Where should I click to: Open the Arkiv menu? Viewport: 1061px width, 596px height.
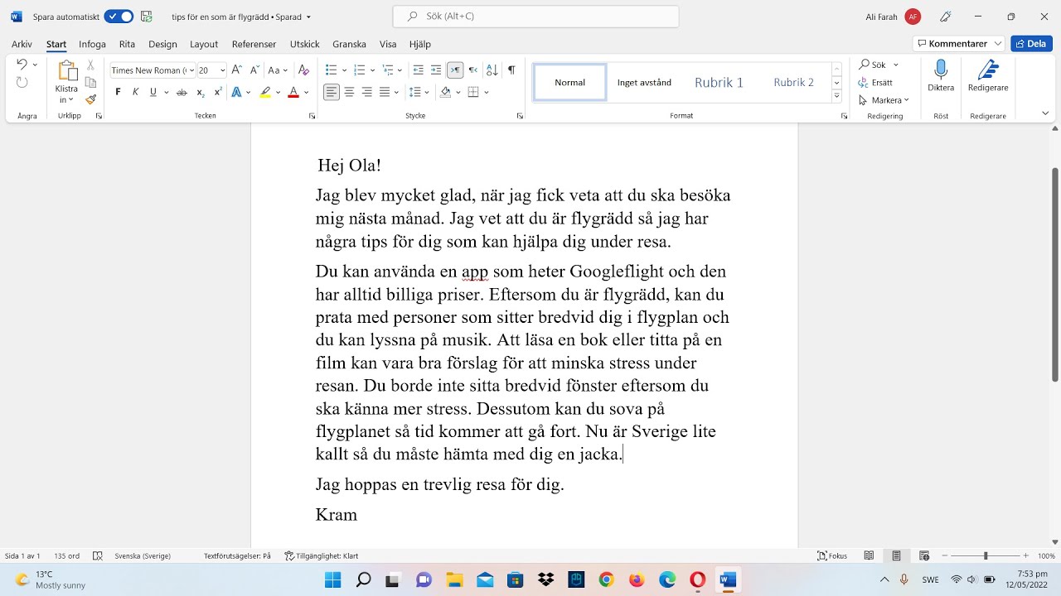pos(22,44)
